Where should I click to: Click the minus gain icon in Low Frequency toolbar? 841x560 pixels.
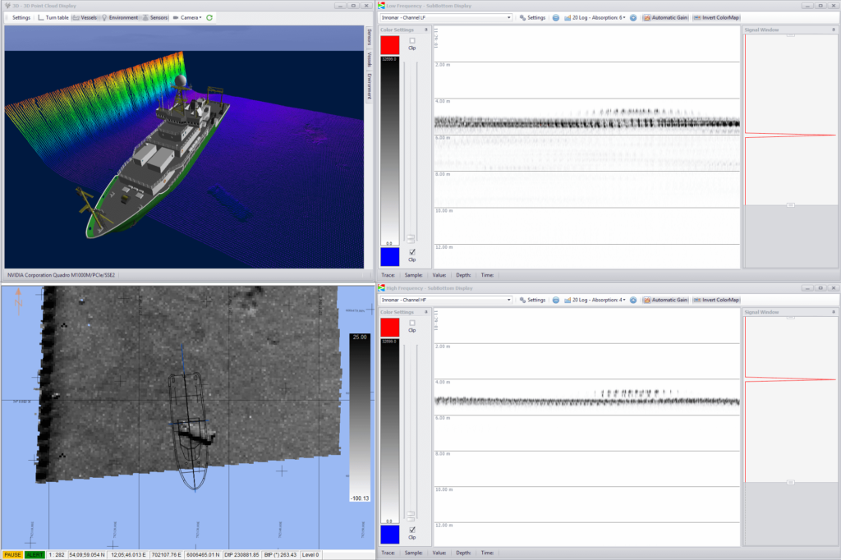click(x=556, y=18)
